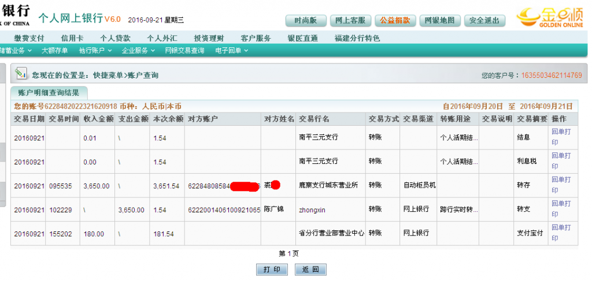This screenshot has height=281, width=592.
Task: Select the 大额存单 submenu item
Action: coord(55,50)
